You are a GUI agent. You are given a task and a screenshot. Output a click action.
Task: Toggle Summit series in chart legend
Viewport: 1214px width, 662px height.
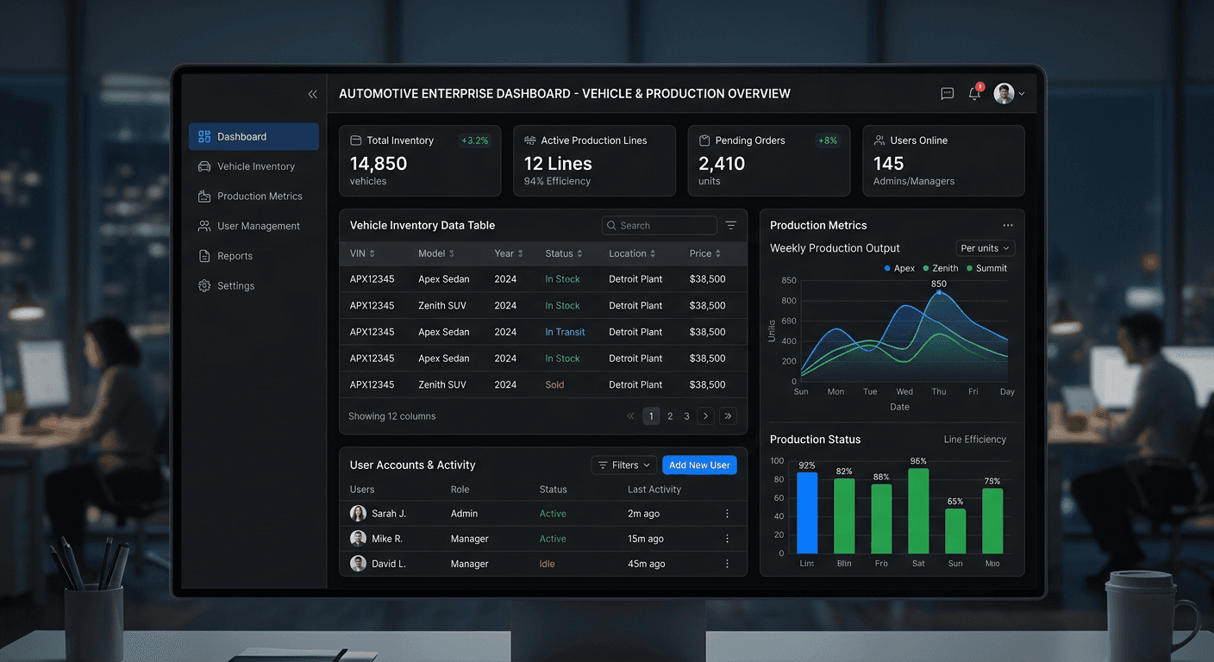(986, 268)
